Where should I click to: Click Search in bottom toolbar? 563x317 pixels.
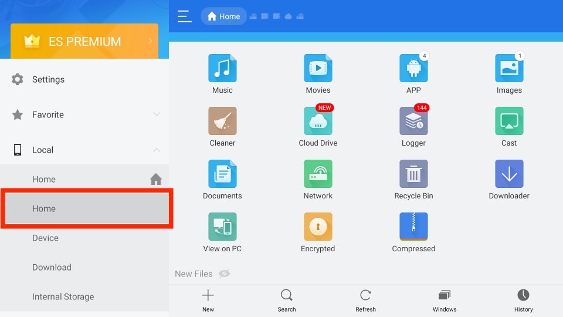click(x=287, y=300)
